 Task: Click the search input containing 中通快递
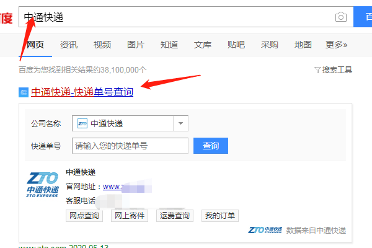tap(186, 17)
